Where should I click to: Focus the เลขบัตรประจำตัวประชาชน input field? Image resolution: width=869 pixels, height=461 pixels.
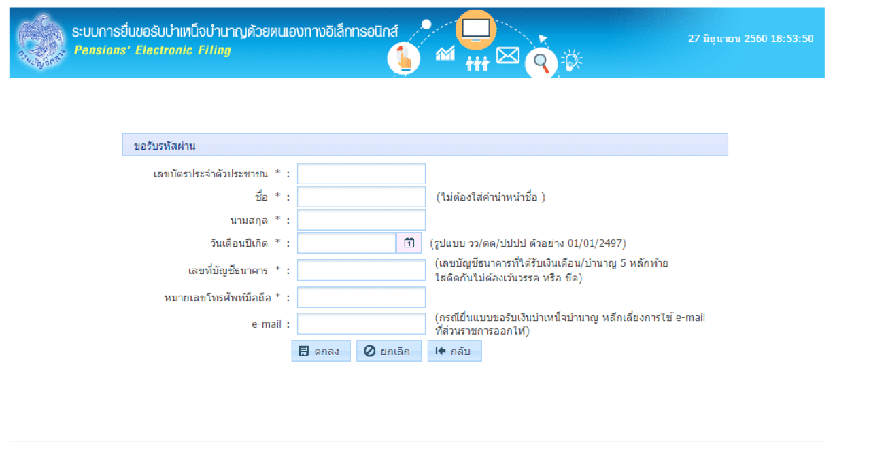361,174
